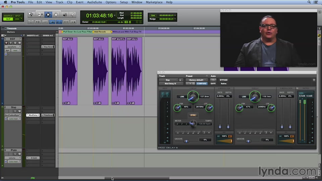
Task: Click the add marker plus icon
Action: [x=57, y=32]
